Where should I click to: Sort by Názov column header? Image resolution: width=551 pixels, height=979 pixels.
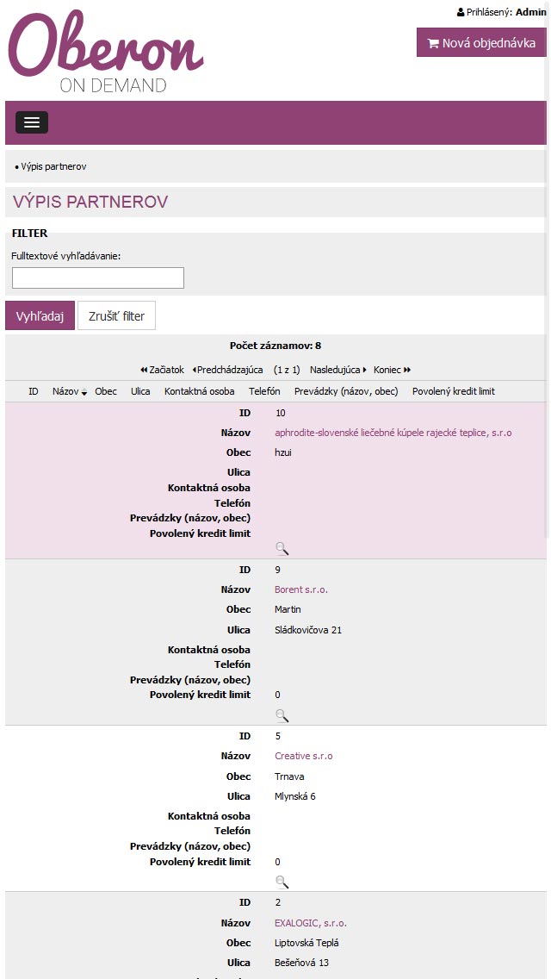69,391
